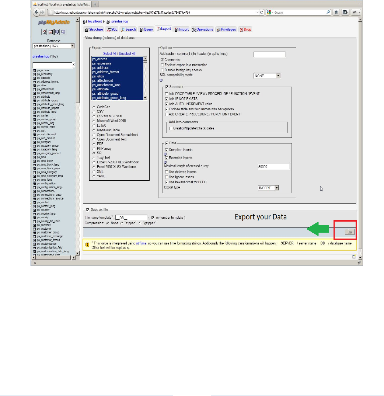Viewport: 384px width, 396px height.
Task: Click the localhost breadcrumb link
Action: click(95, 21)
